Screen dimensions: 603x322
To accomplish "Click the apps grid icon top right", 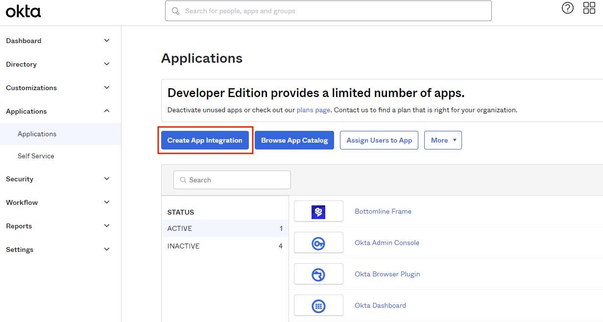I will click(589, 8).
